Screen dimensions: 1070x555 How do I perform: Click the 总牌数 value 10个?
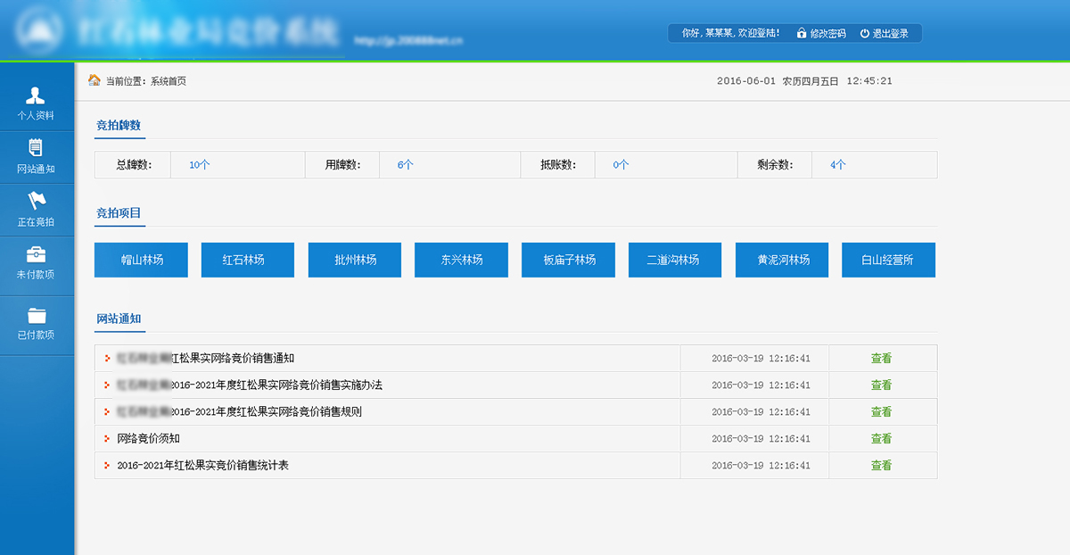[199, 165]
